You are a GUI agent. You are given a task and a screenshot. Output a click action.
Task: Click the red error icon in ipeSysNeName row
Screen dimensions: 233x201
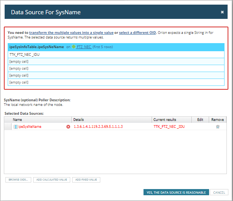click(68, 127)
